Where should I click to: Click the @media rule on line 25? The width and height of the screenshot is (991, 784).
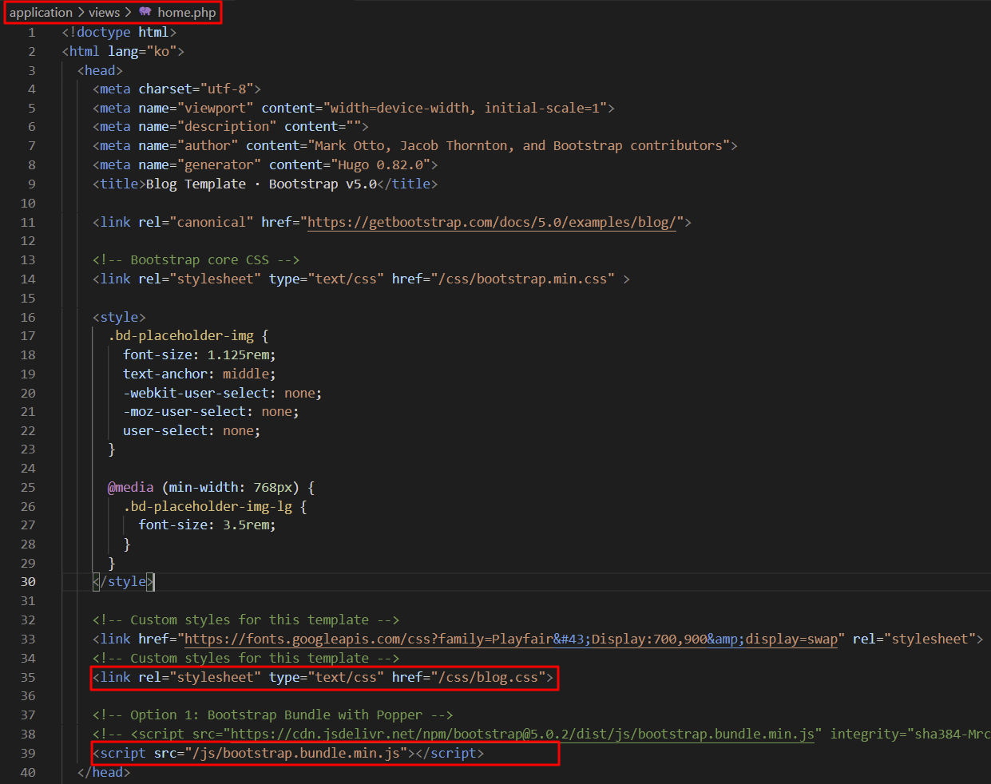pyautogui.click(x=131, y=487)
